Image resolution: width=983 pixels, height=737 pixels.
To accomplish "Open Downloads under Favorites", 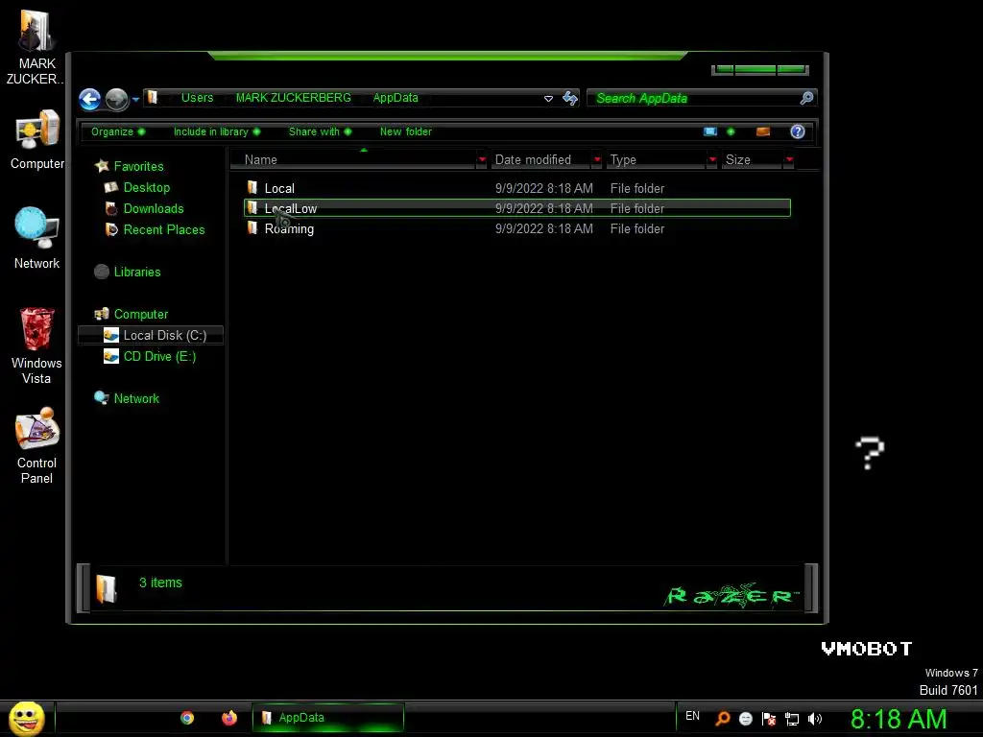I will [154, 208].
